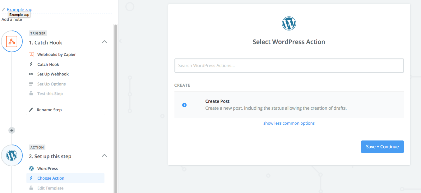Image resolution: width=421 pixels, height=193 pixels.
Task: Open heading 2. Set up this step
Action: pyautogui.click(x=50, y=156)
